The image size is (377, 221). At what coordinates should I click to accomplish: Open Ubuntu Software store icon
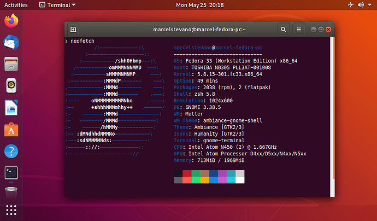pyautogui.click(x=11, y=130)
